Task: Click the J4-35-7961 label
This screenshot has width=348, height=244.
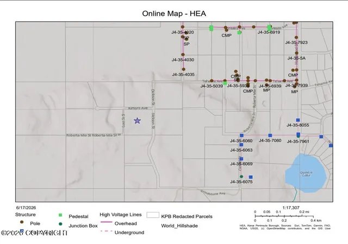Action: click(298, 142)
